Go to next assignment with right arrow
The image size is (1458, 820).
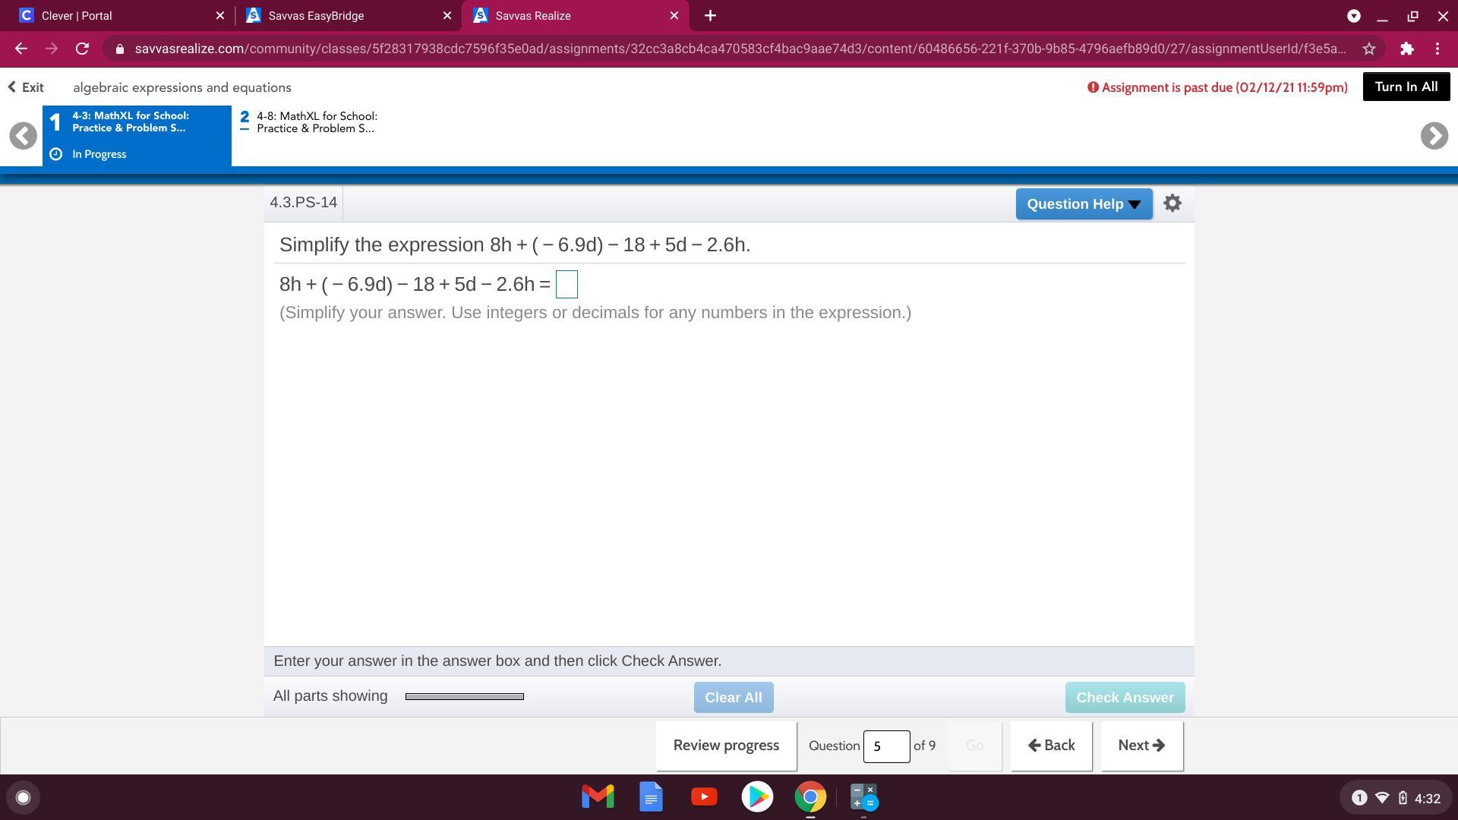tap(1434, 136)
